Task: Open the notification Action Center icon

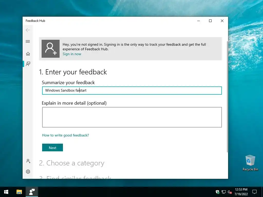Action: click(255, 192)
